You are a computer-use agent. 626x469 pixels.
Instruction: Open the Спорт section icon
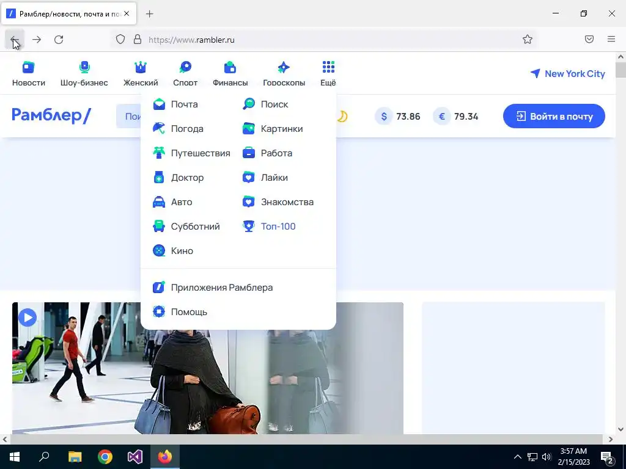click(185, 67)
